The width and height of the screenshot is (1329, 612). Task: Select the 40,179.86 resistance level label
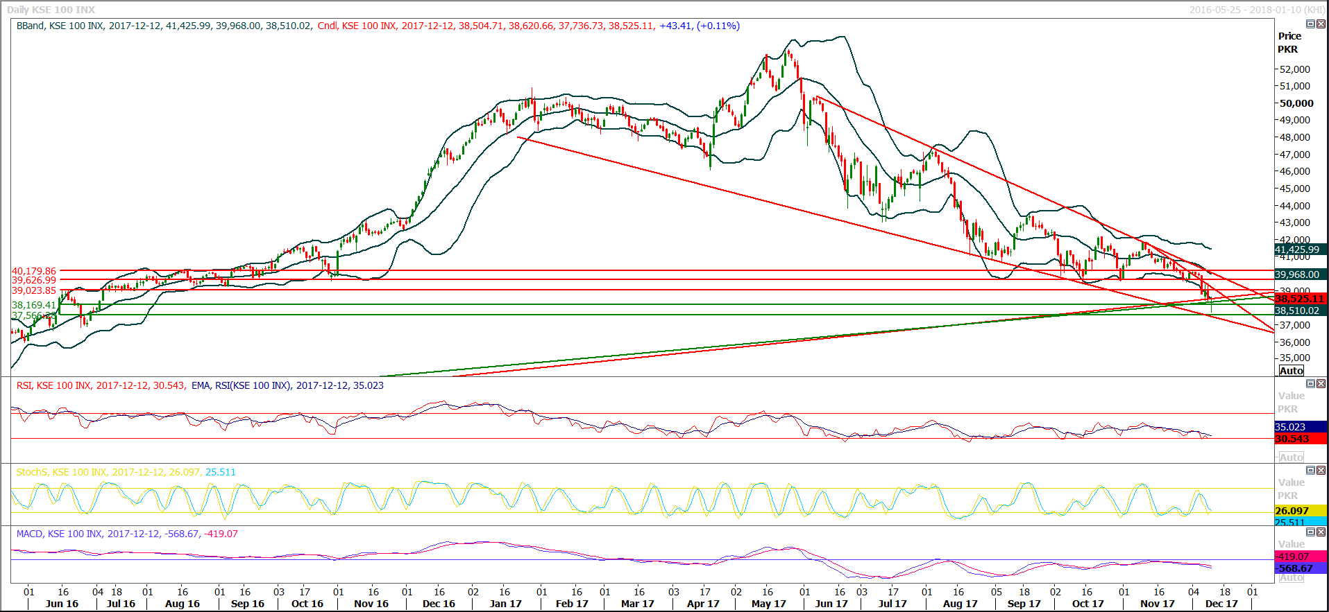pos(34,272)
